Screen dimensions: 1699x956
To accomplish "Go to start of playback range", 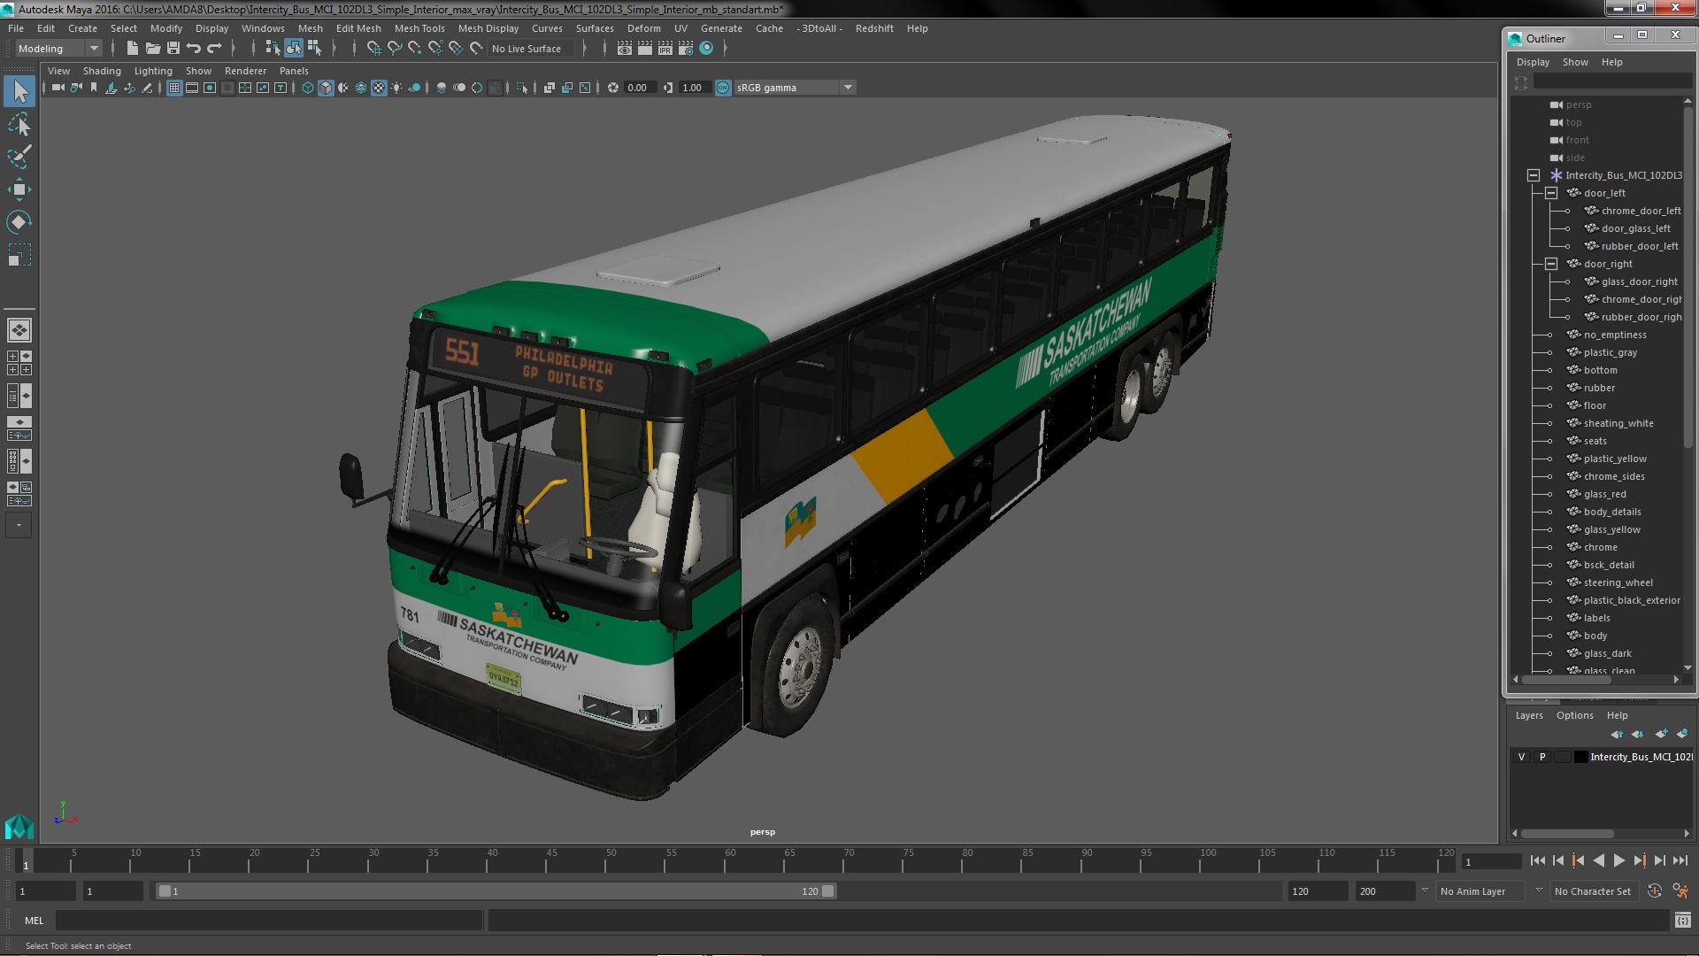I will click(x=1537, y=860).
